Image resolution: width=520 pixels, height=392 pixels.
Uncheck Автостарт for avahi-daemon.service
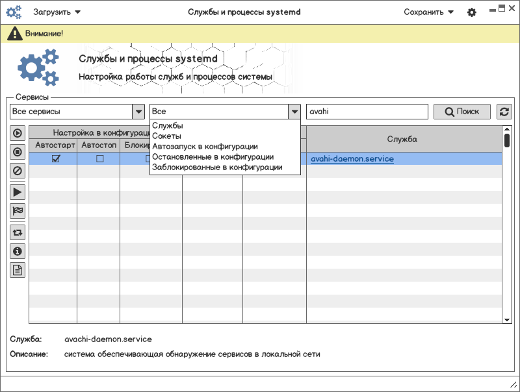point(56,158)
